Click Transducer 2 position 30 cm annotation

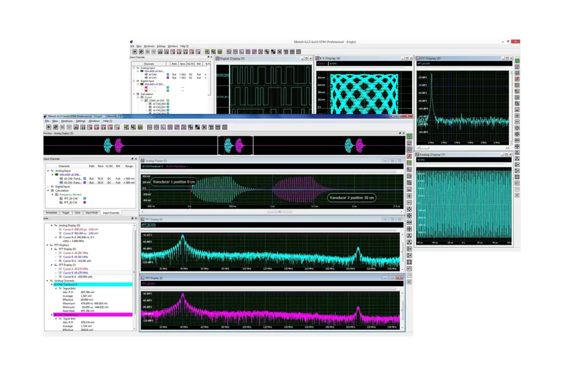[x=351, y=198]
